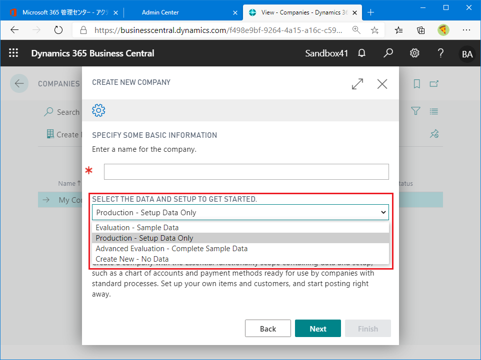Open notifications bell in Business Central

click(x=362, y=53)
